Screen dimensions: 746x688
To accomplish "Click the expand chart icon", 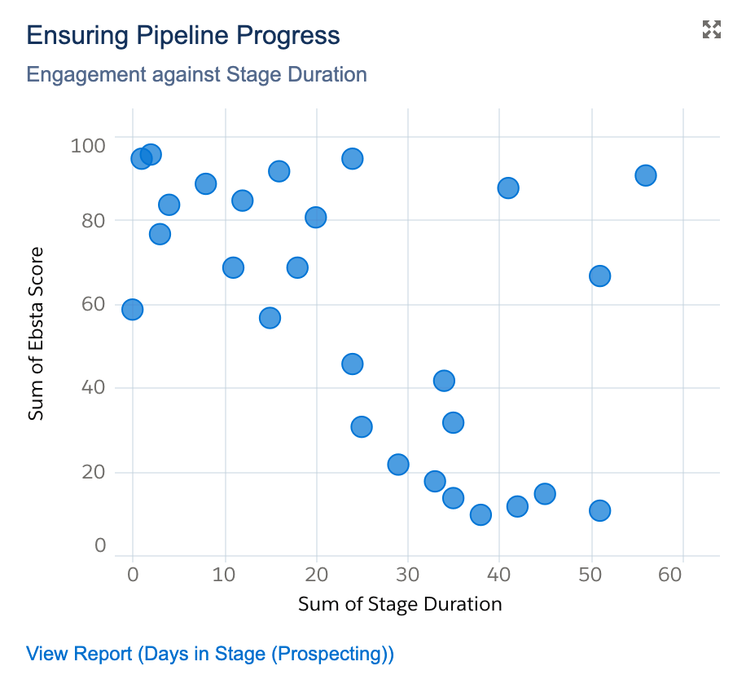I will pyautogui.click(x=712, y=30).
